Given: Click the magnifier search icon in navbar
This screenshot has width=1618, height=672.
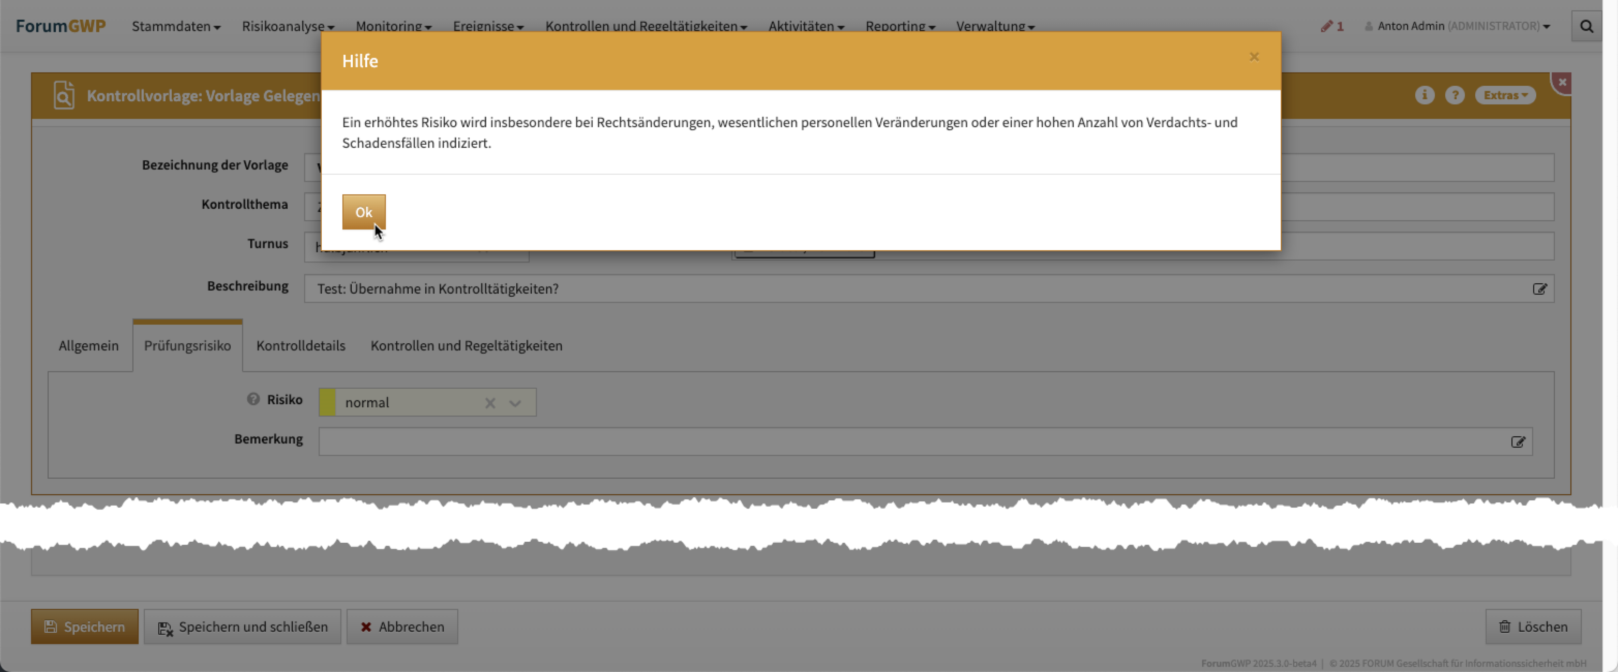Looking at the screenshot, I should click(x=1586, y=26).
